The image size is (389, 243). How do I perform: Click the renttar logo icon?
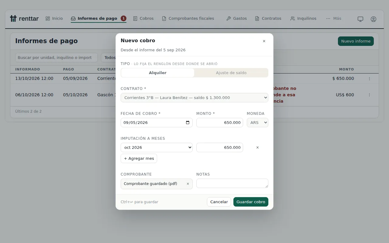[13, 19]
